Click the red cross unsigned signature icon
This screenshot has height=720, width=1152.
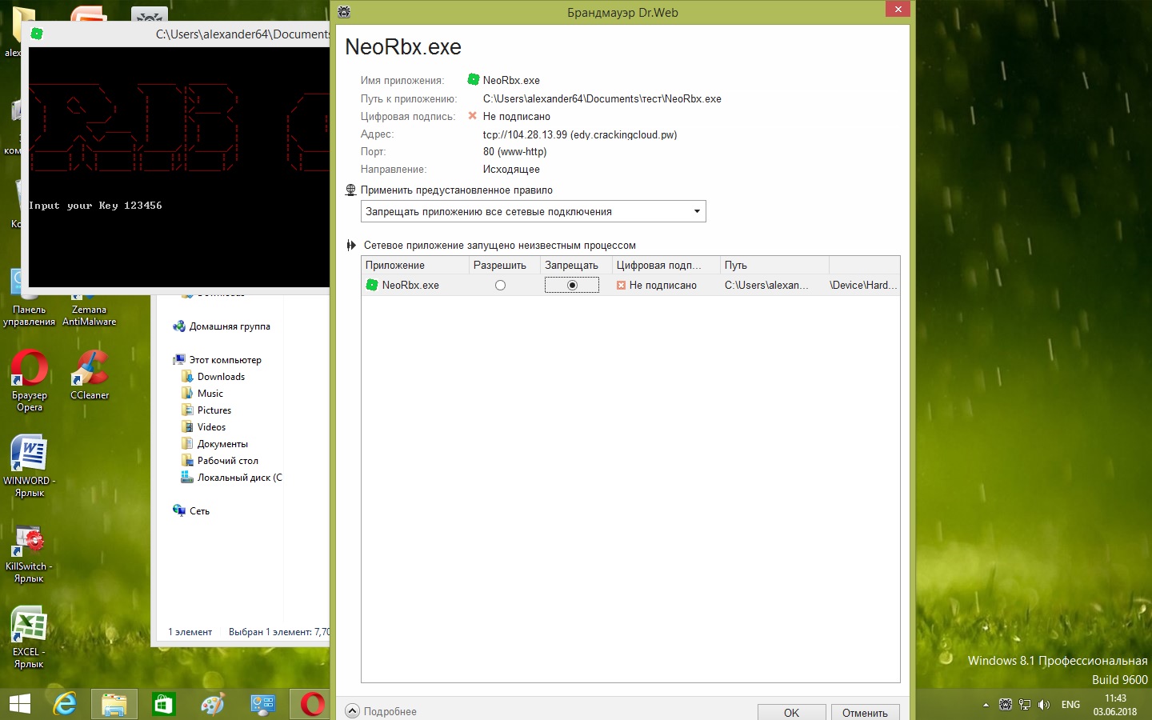(x=472, y=116)
